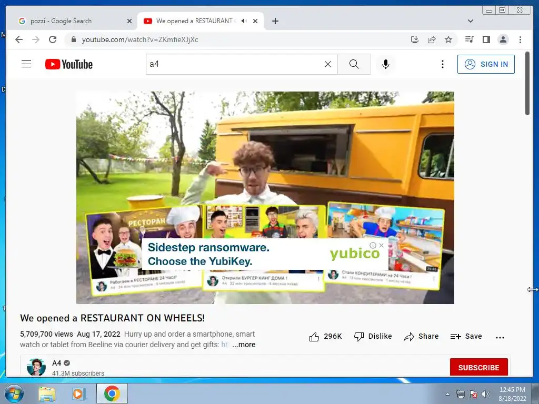Expand the tab search chevron
Image resolution: width=539 pixels, height=404 pixels.
(x=470, y=21)
